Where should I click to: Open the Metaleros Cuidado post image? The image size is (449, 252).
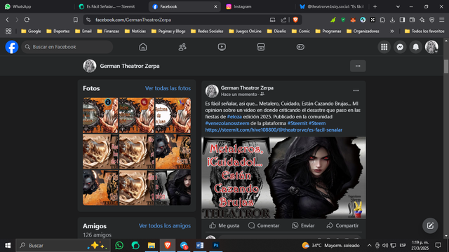pyautogui.click(x=283, y=178)
